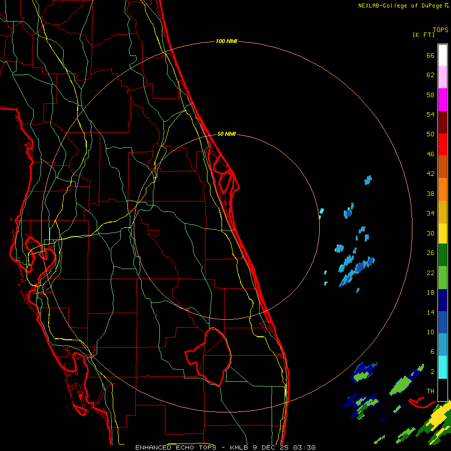Click the 46 value on legend

coord(430,154)
